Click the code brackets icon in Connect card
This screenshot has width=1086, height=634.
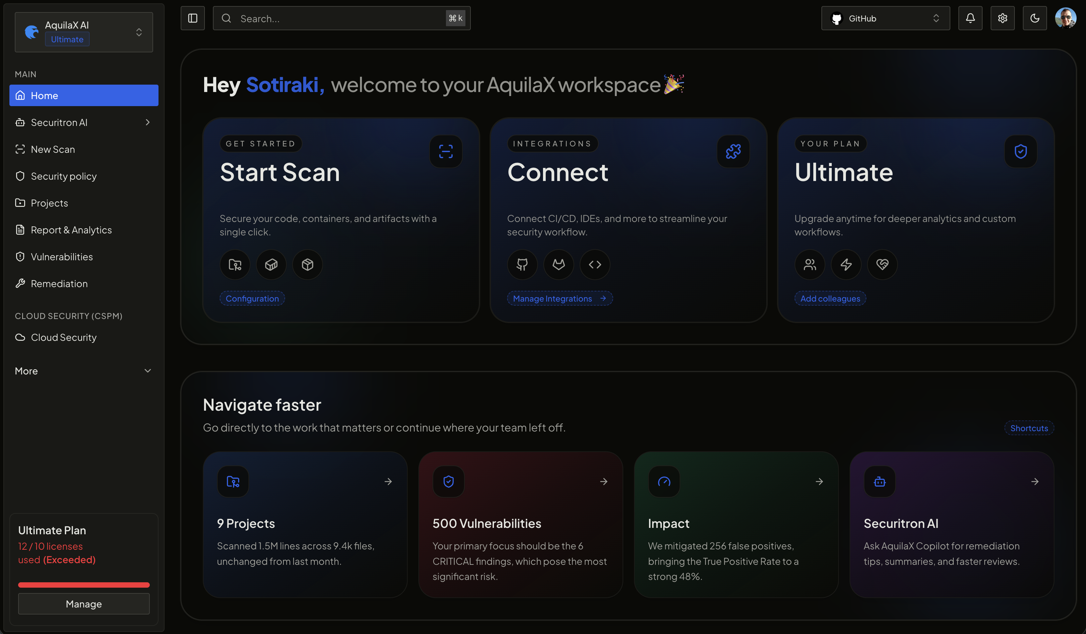[595, 264]
